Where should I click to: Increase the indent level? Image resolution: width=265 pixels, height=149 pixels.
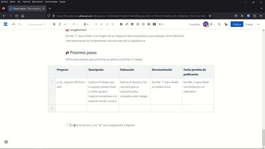click(x=113, y=24)
